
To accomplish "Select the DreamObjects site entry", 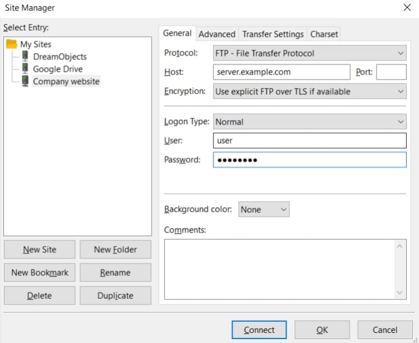I will click(60, 56).
